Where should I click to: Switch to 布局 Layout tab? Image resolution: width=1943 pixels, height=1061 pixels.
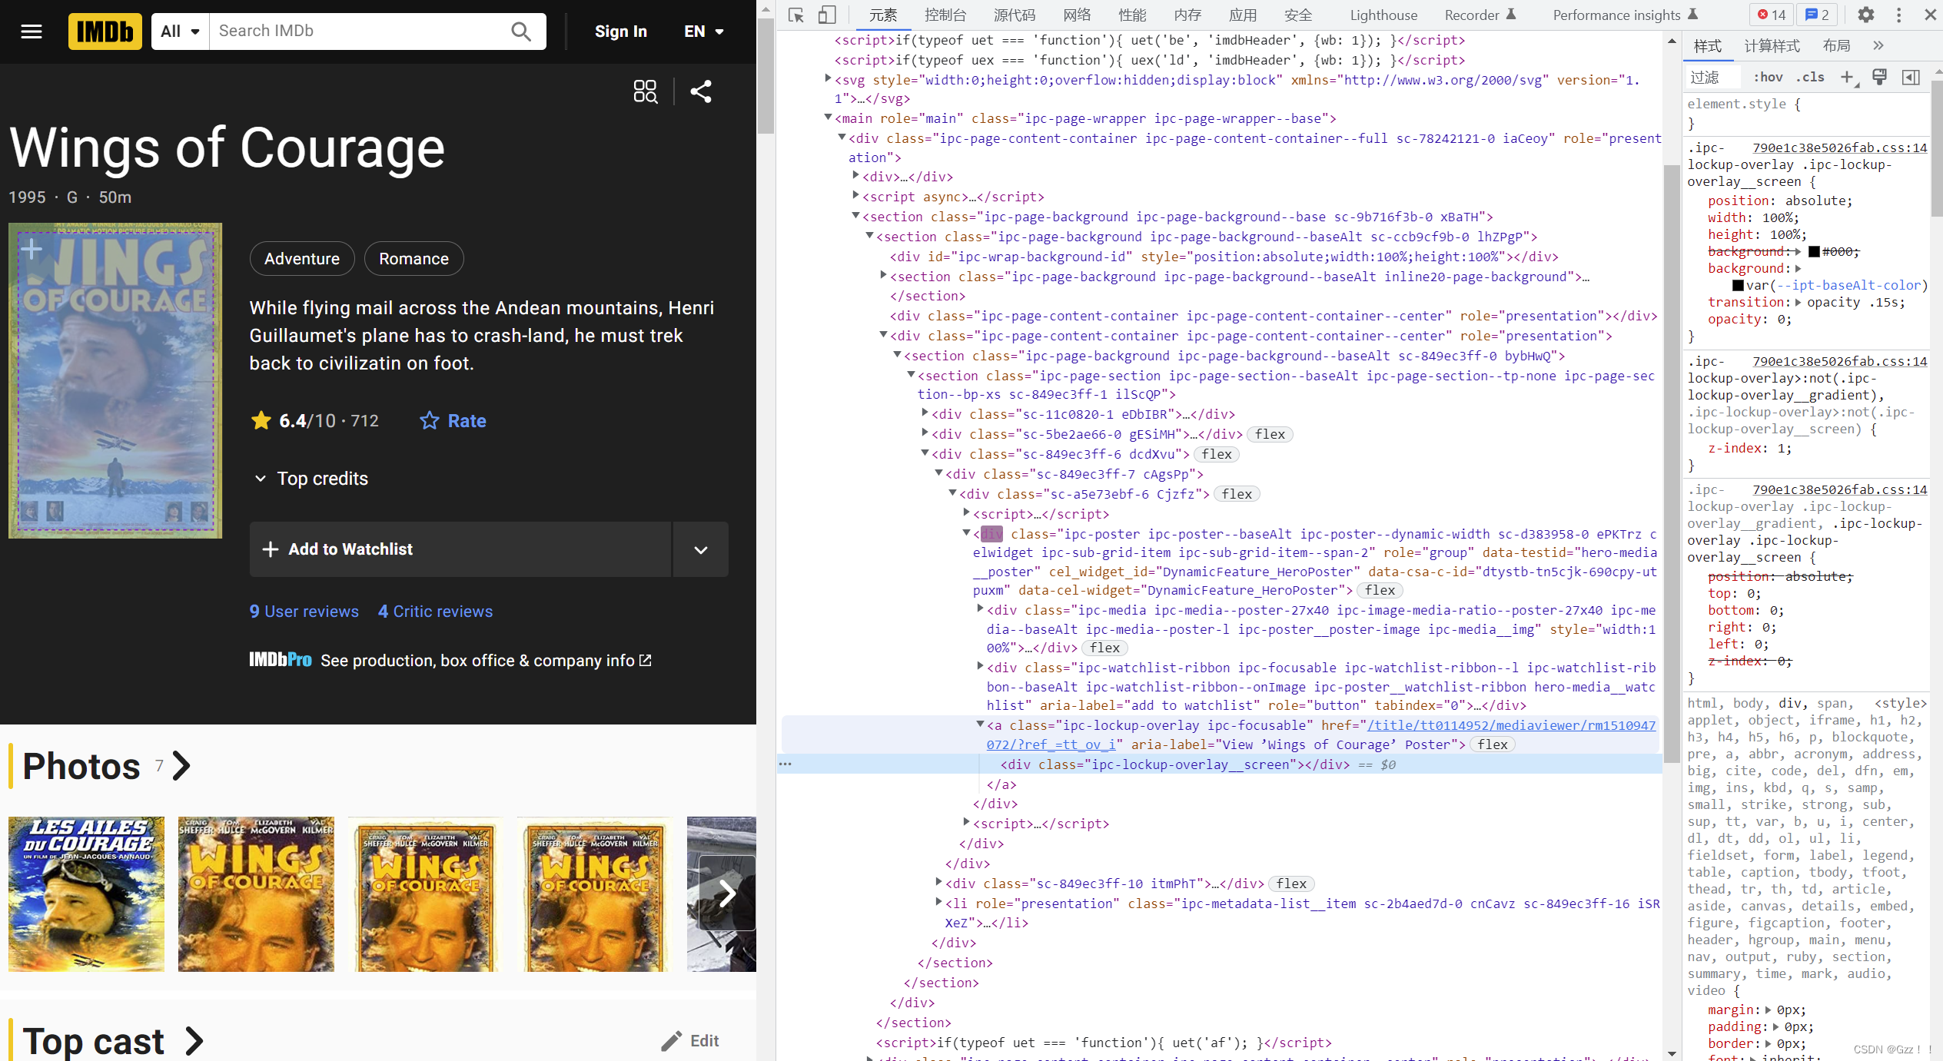1836,46
